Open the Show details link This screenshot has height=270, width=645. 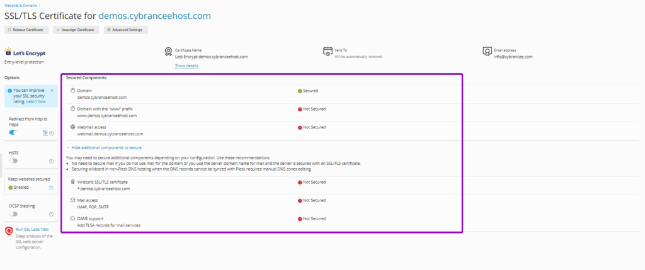186,65
